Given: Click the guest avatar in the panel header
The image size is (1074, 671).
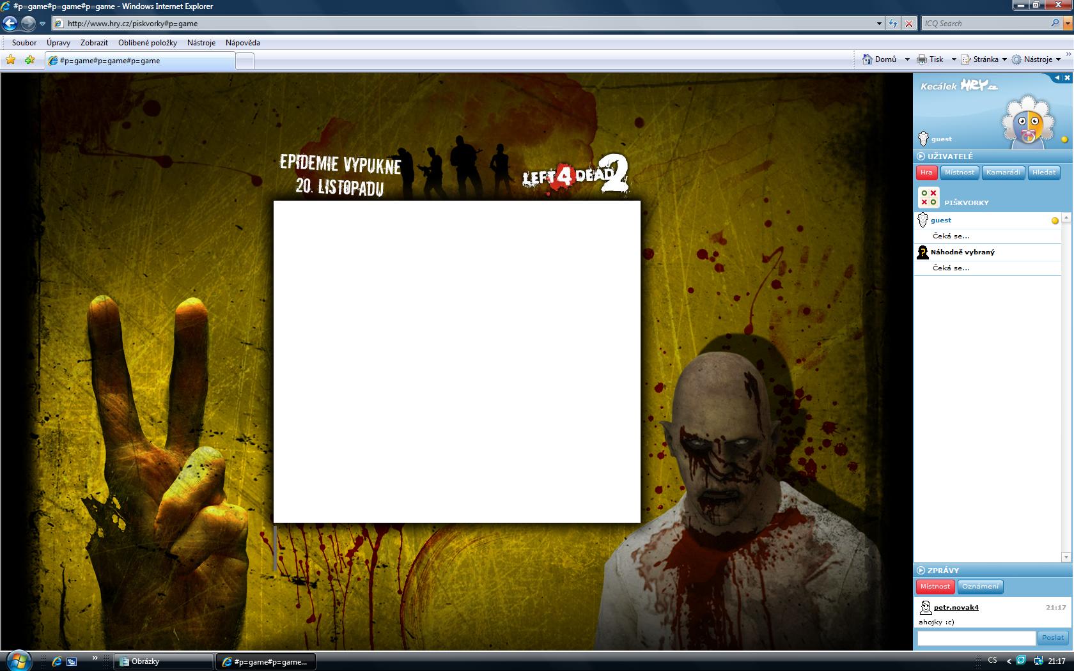Looking at the screenshot, I should [x=923, y=138].
